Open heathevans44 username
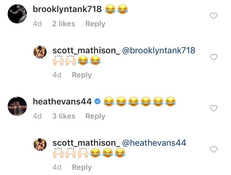This screenshot has width=231, height=175. pyautogui.click(x=62, y=102)
